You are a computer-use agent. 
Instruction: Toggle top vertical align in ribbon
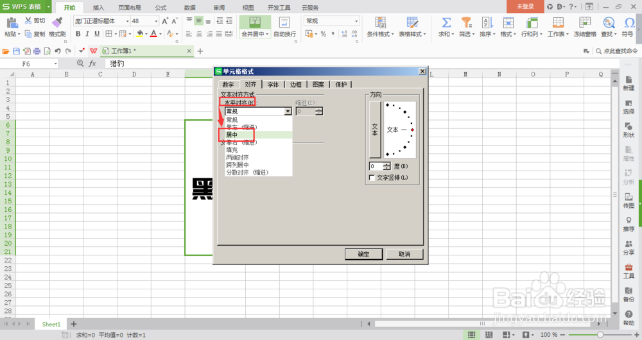[189, 21]
